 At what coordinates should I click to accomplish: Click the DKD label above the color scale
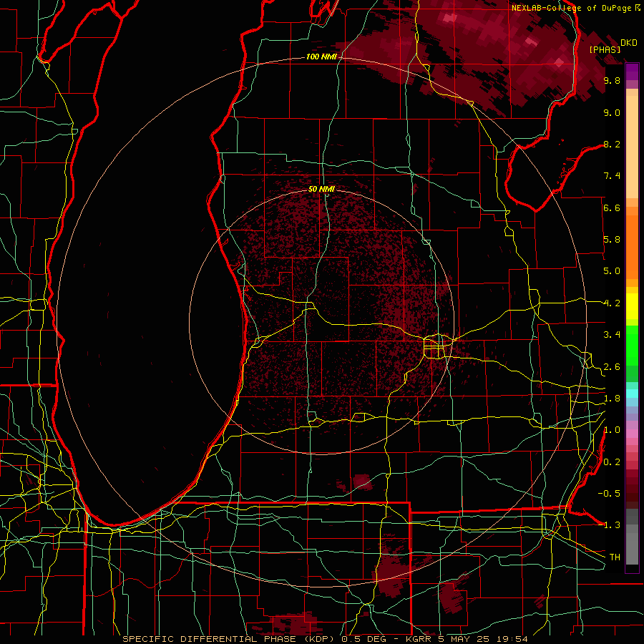(628, 43)
